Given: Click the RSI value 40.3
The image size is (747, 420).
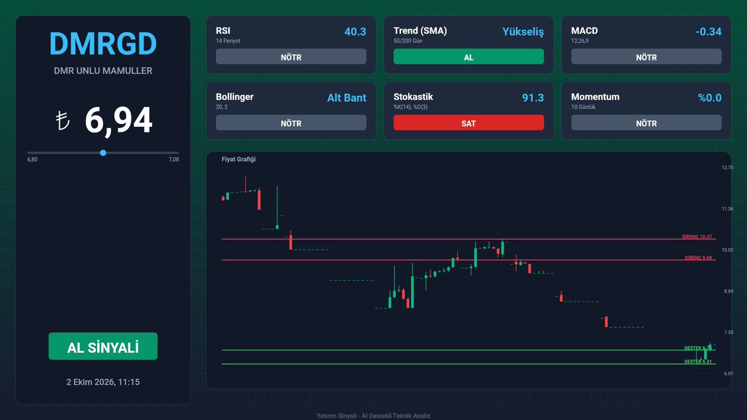Looking at the screenshot, I should (x=355, y=31).
